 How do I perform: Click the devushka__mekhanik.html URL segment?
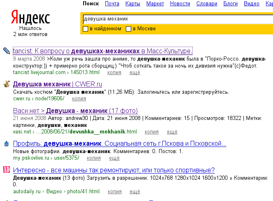click(103, 132)
